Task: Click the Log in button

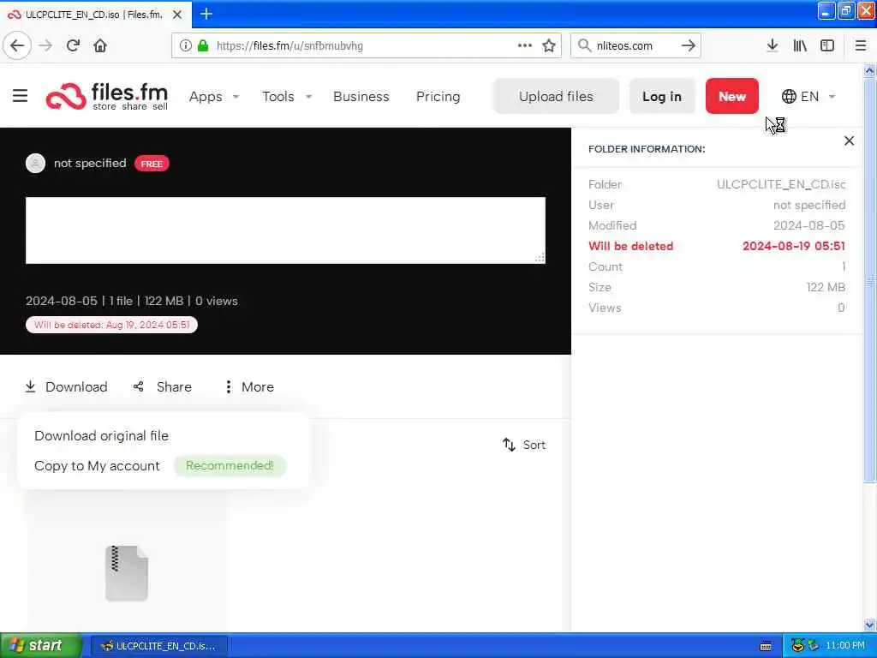Action: click(x=662, y=96)
